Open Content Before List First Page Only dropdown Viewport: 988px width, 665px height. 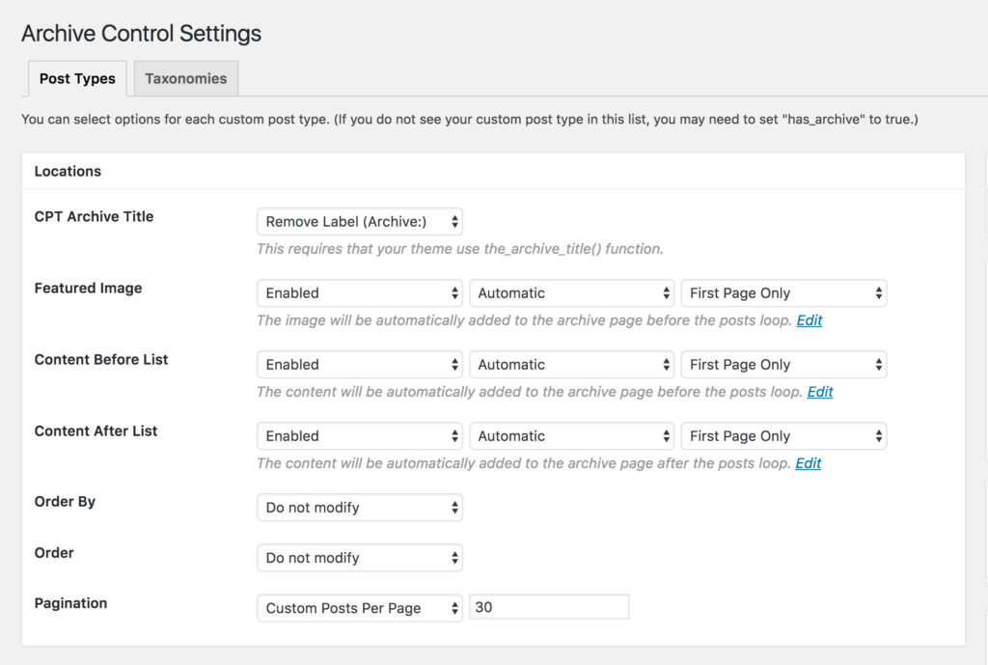click(783, 365)
